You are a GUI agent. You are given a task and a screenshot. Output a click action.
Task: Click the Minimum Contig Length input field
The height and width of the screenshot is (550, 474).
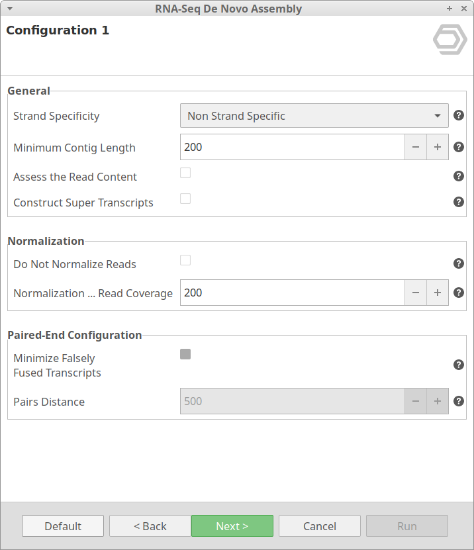pyautogui.click(x=292, y=148)
